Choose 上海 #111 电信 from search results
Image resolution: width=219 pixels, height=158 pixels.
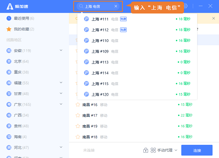(137, 19)
